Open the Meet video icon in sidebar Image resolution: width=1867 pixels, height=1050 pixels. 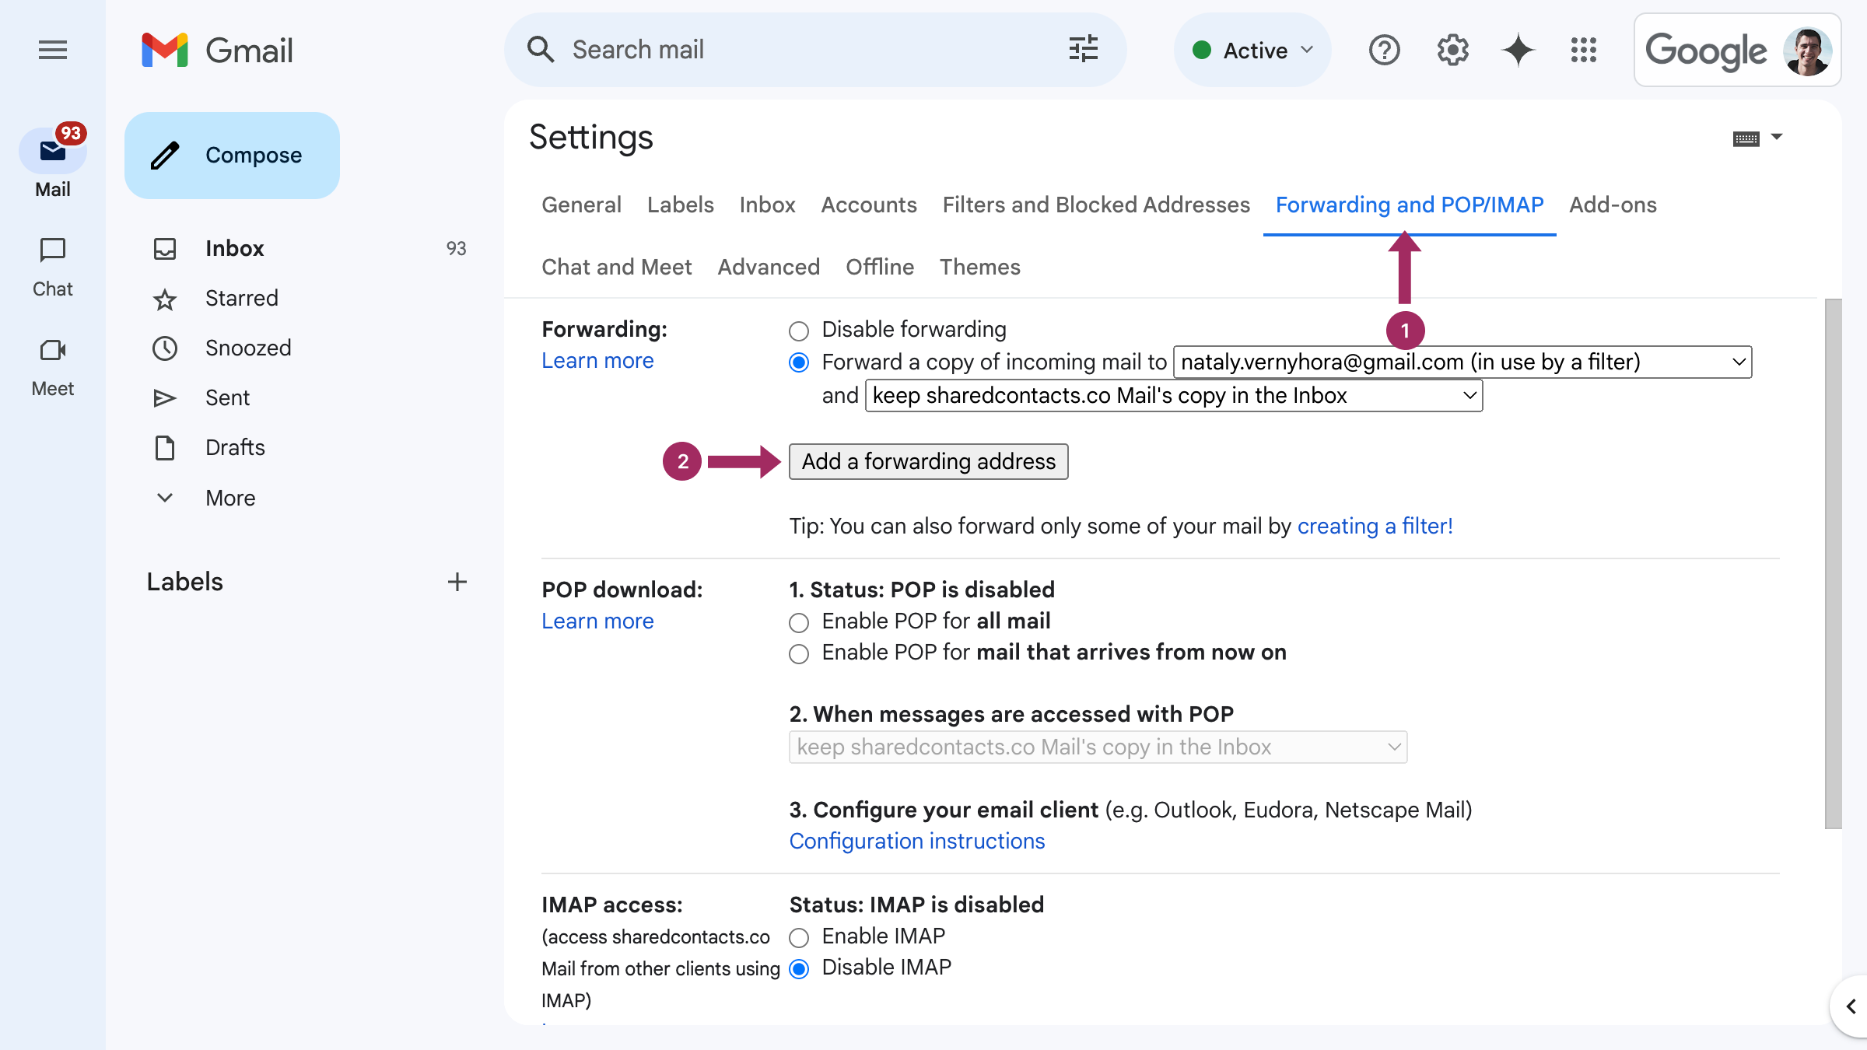point(53,351)
